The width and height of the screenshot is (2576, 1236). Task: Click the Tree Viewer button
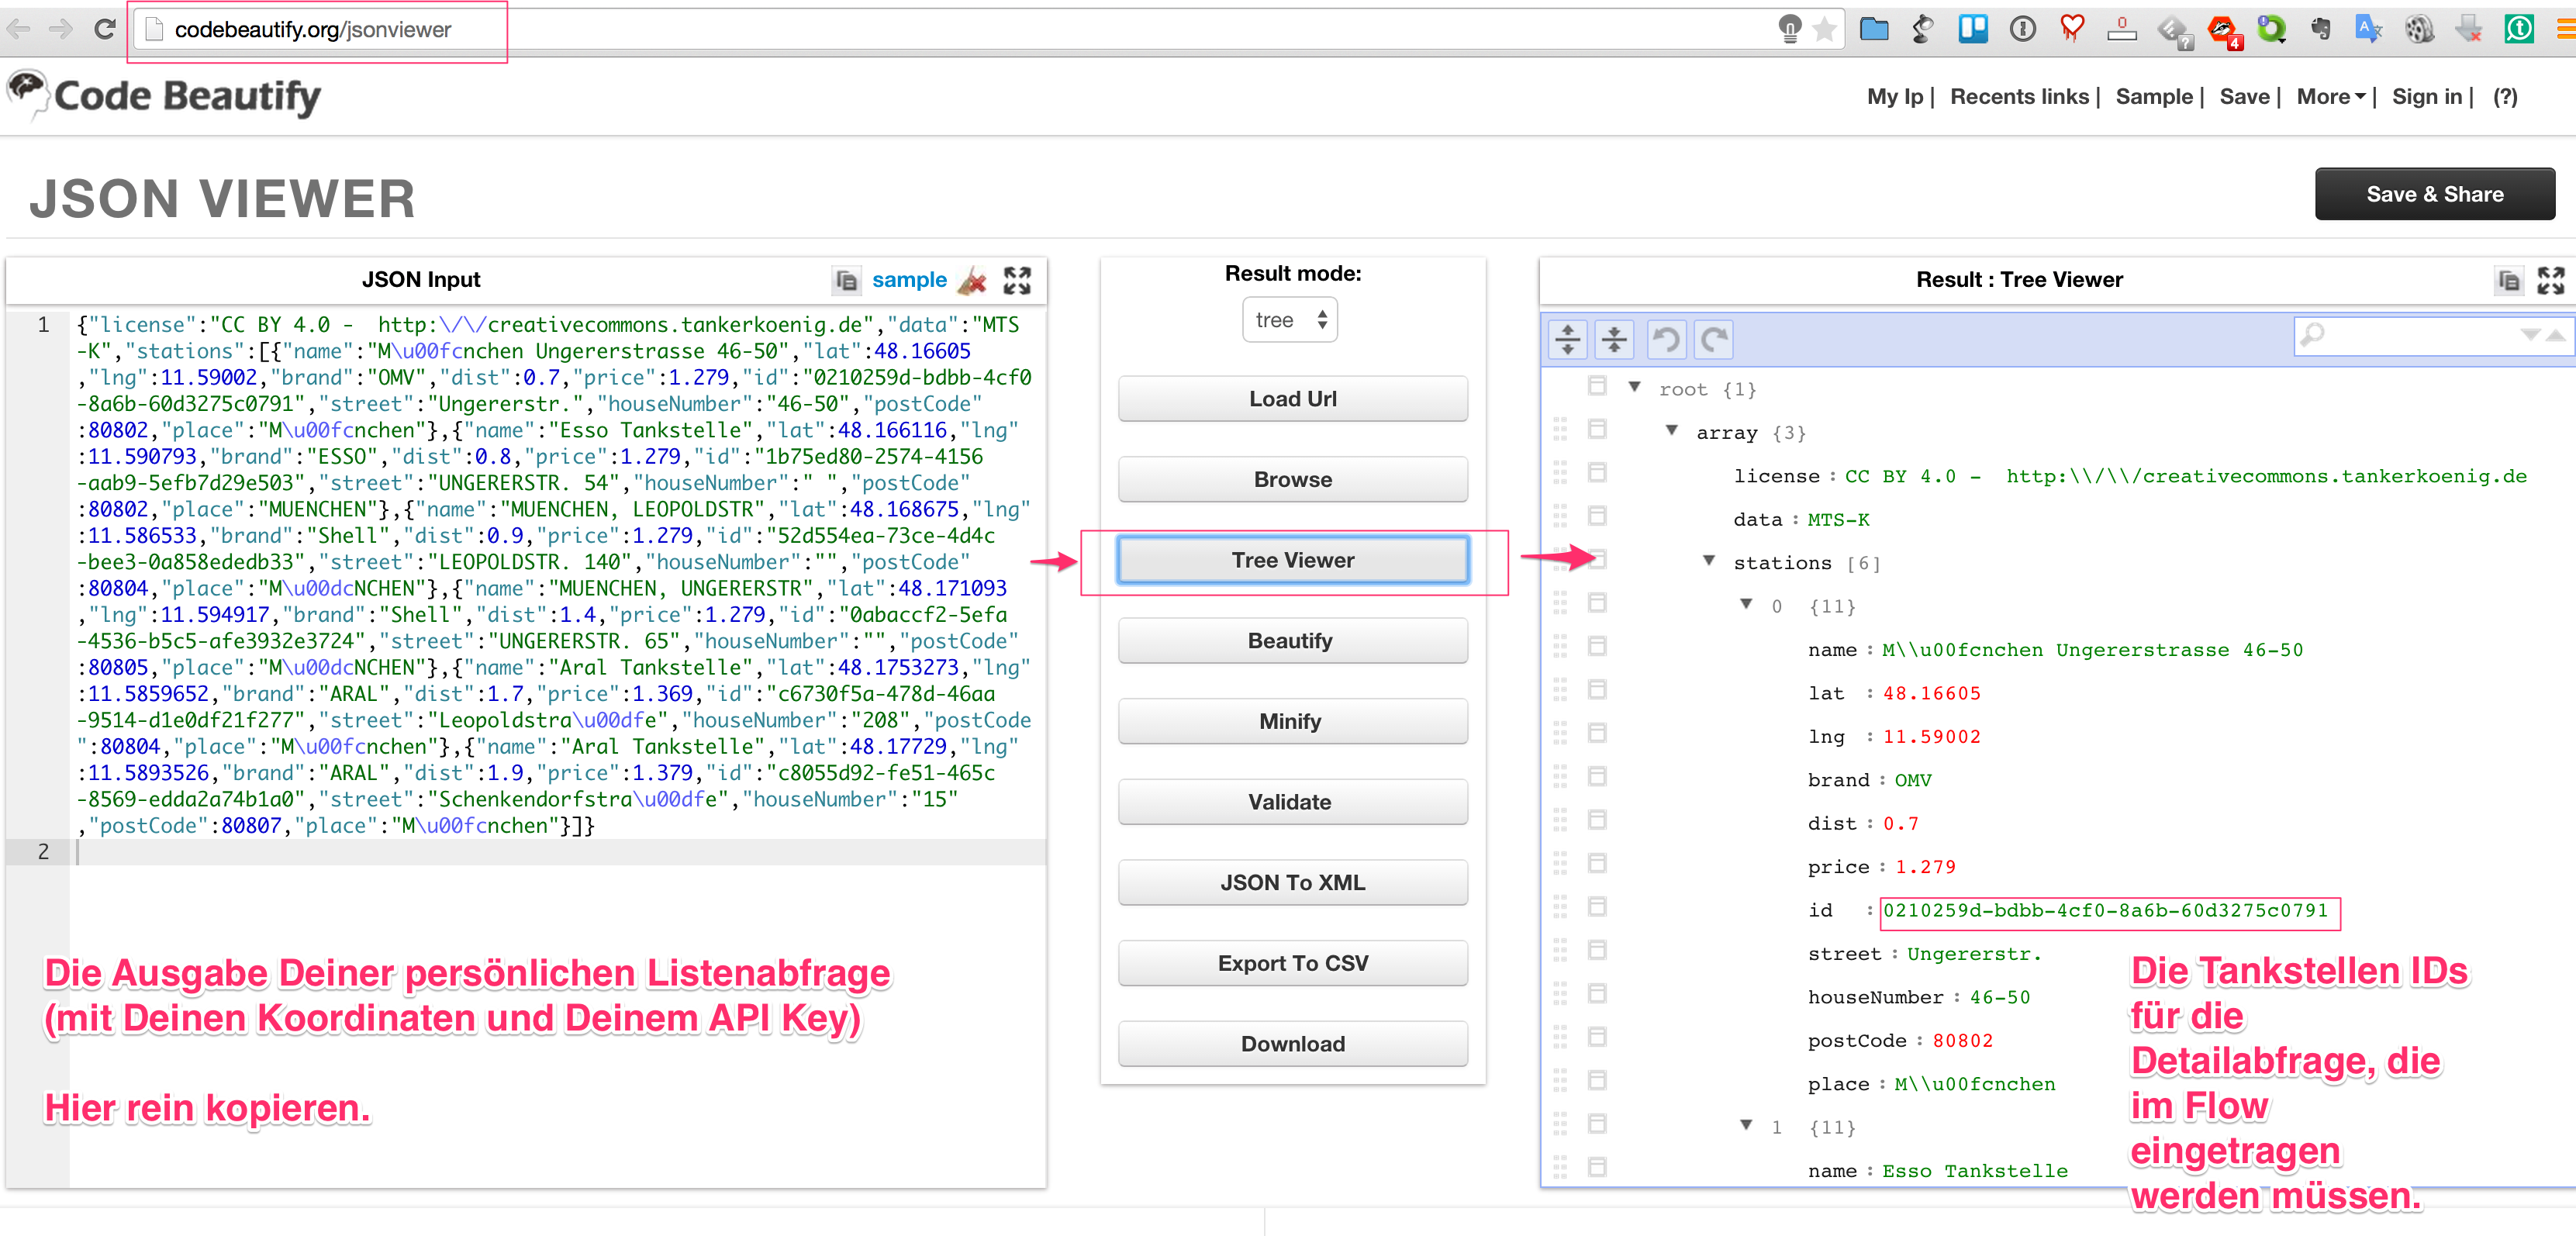1292,560
